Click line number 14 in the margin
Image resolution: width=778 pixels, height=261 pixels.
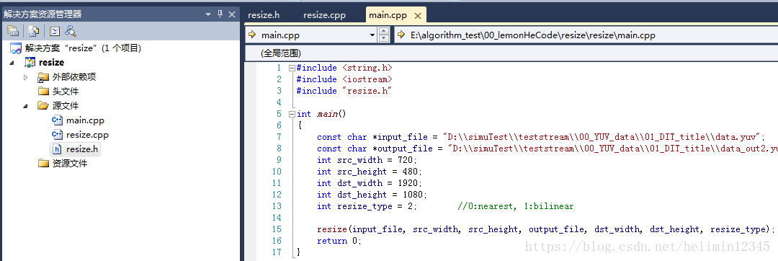pyautogui.click(x=277, y=218)
